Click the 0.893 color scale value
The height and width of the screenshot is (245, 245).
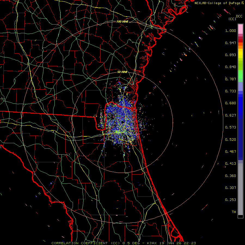(231, 55)
